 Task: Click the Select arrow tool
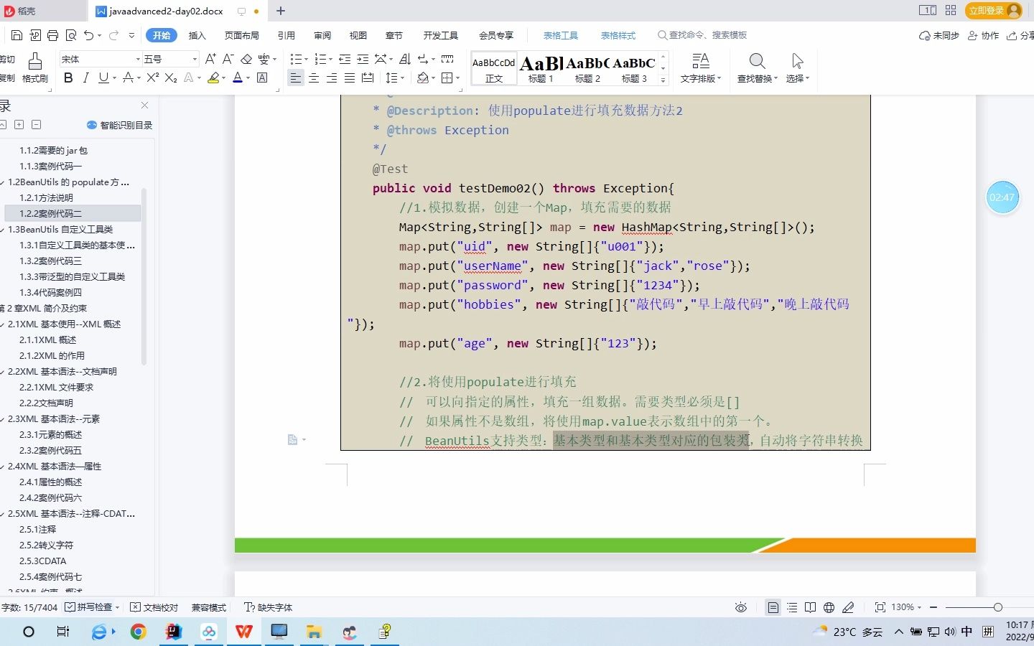click(x=797, y=67)
